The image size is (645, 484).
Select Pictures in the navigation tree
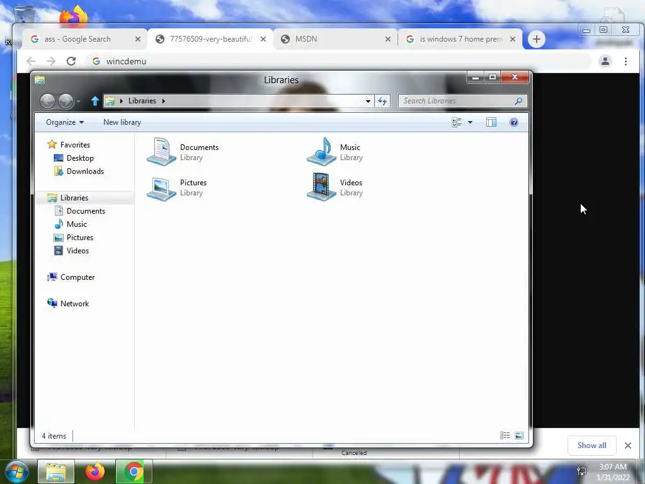pyautogui.click(x=80, y=238)
